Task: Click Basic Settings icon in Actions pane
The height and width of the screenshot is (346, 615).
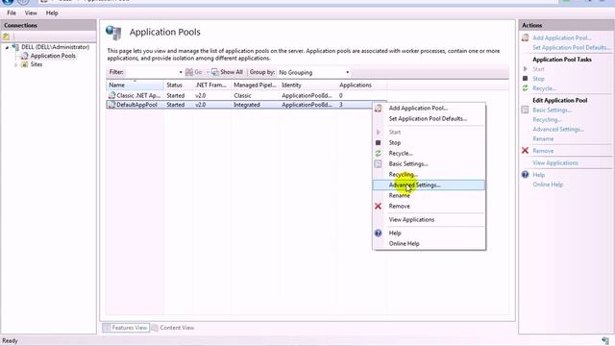Action: 526,110
